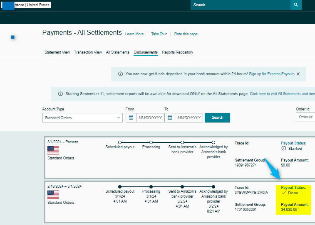315x225 pixels.
Task: Click the US flag in 2/18/2024 settlement
Action: 53,195
